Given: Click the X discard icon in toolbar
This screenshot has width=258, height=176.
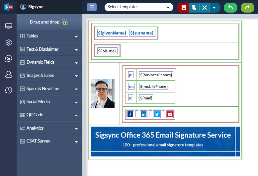Looking at the screenshot, I should [x=205, y=7].
